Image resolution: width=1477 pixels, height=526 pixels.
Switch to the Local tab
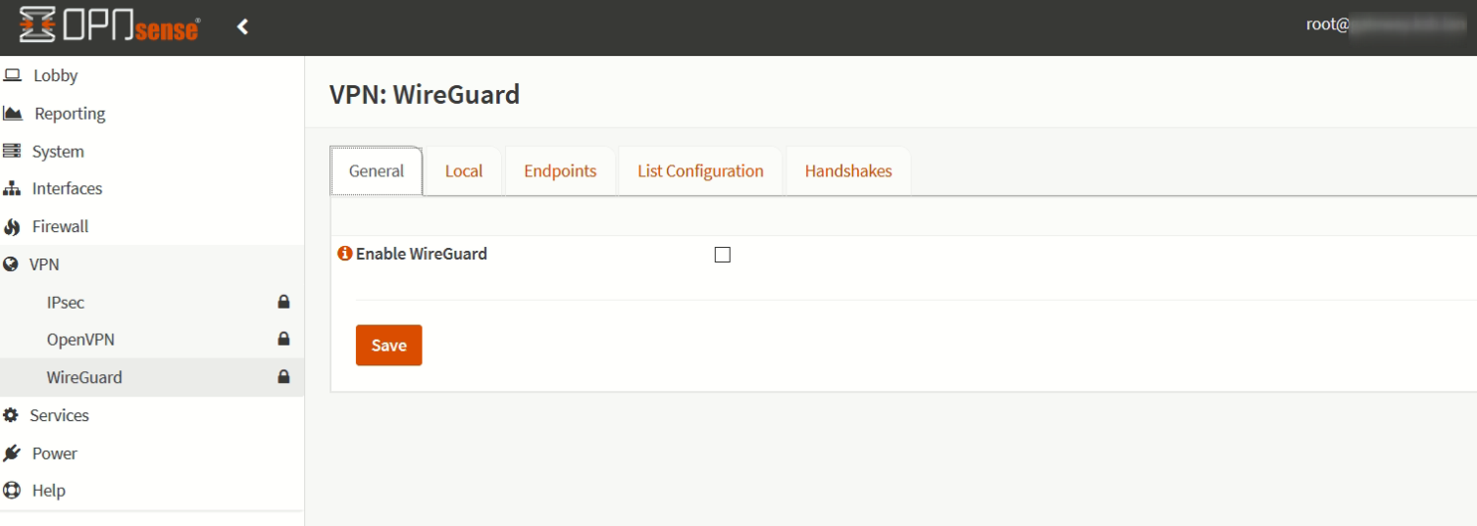[464, 171]
